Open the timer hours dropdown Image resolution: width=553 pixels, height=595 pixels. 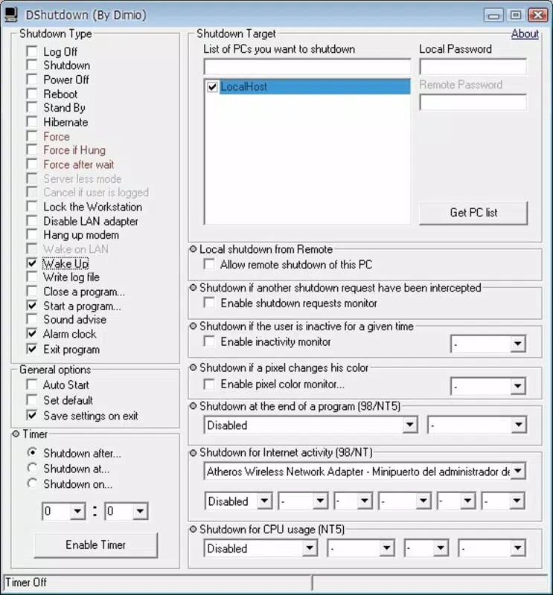[x=77, y=511]
